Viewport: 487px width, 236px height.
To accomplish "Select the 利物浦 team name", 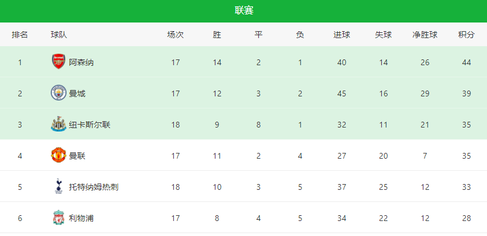I will pyautogui.click(x=81, y=218).
